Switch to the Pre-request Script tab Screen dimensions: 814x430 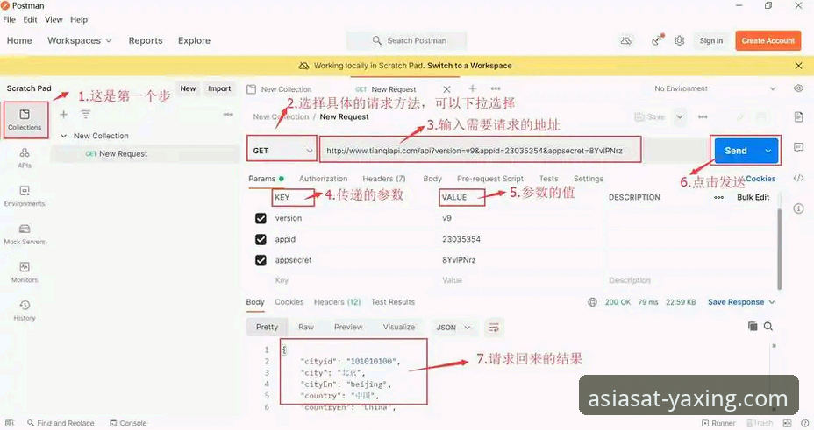point(490,179)
